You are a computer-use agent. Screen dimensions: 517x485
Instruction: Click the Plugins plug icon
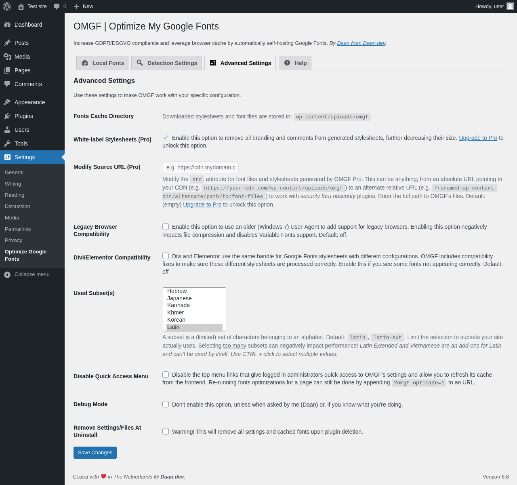pyautogui.click(x=7, y=116)
